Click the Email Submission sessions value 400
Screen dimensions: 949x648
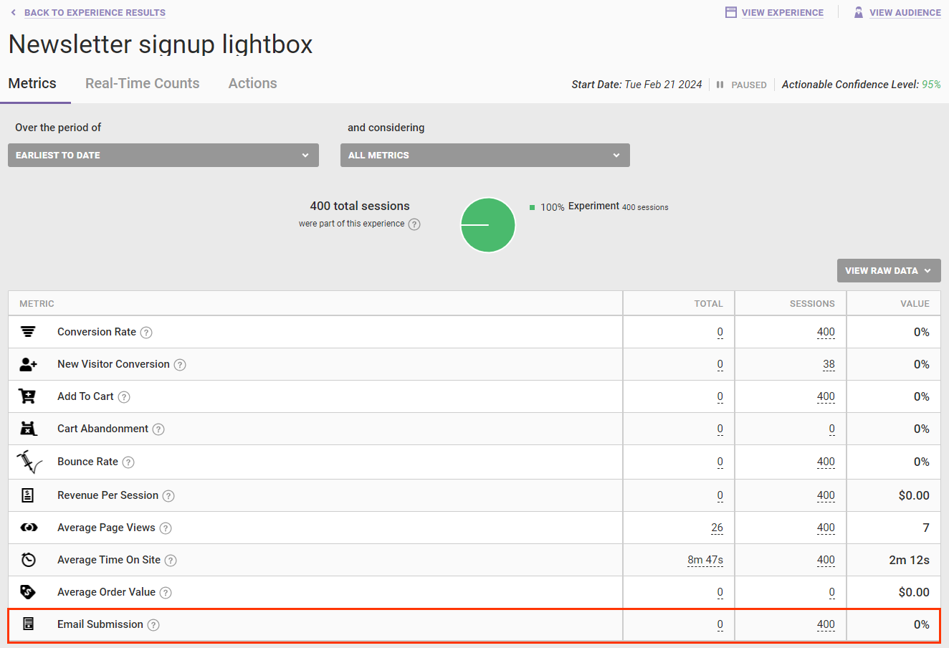(x=826, y=624)
